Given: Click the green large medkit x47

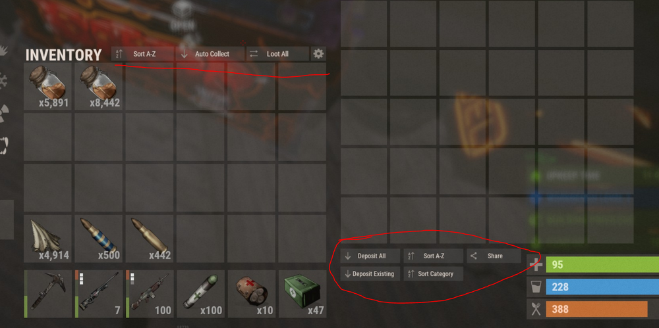Looking at the screenshot, I should (302, 294).
